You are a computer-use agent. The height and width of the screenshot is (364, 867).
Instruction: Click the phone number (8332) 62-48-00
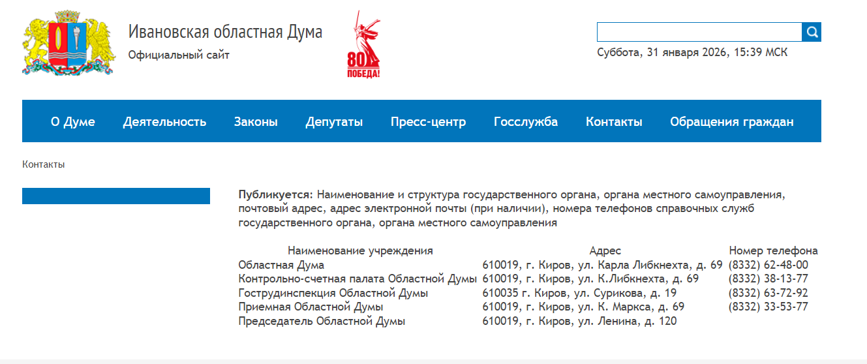[768, 265]
